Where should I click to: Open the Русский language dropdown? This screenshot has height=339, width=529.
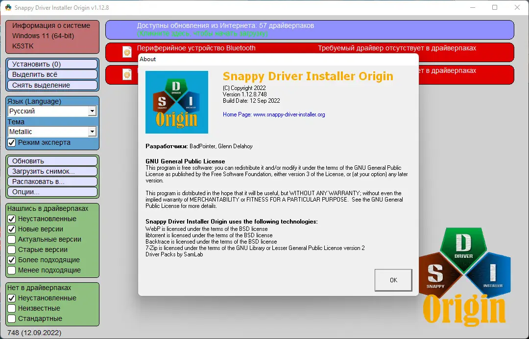(52, 111)
